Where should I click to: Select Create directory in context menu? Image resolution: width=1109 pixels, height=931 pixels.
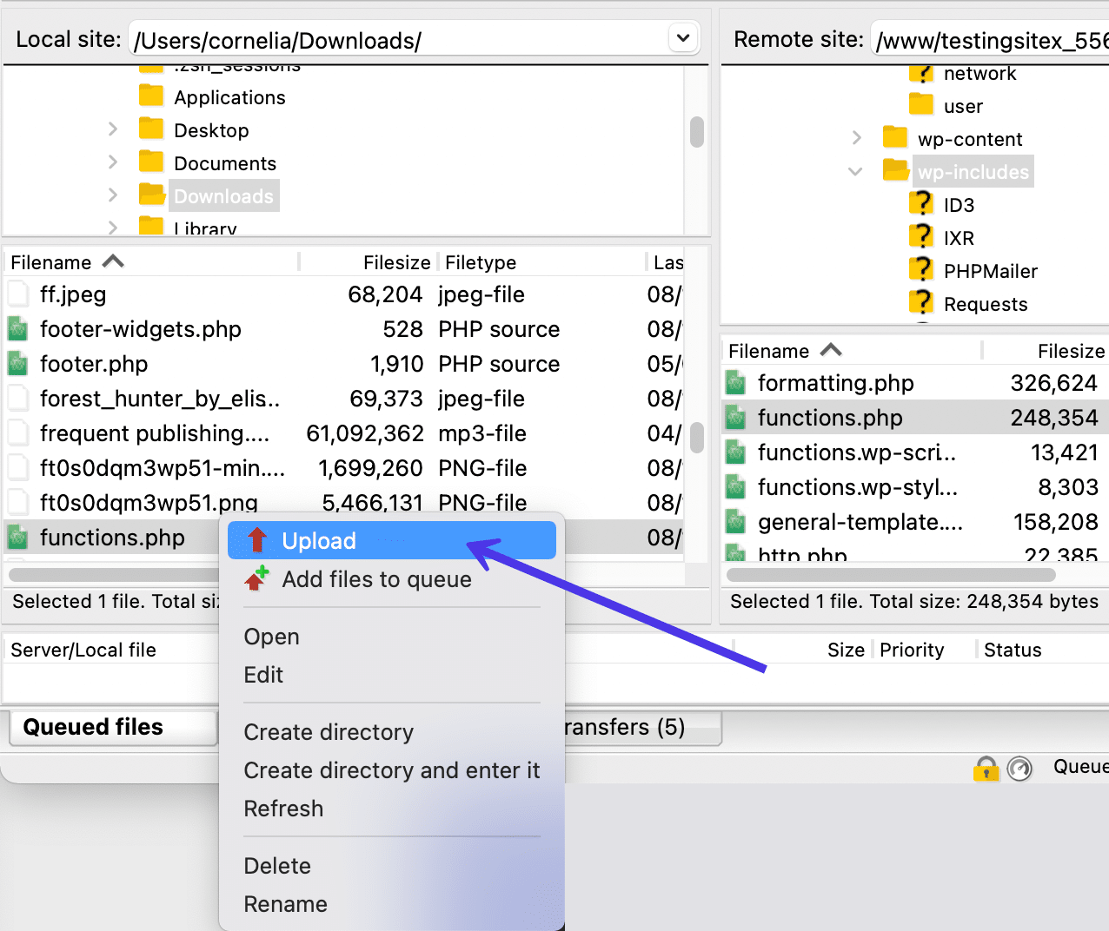tap(329, 732)
